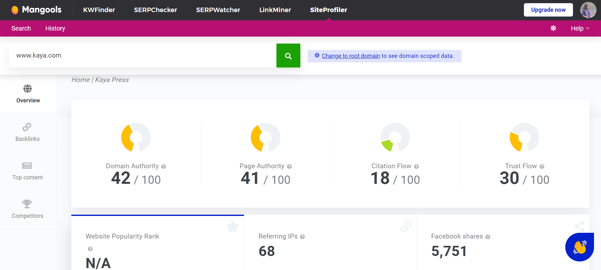This screenshot has height=270, width=601.
Task: Click the Citation Flow value 18
Action: [x=380, y=178]
